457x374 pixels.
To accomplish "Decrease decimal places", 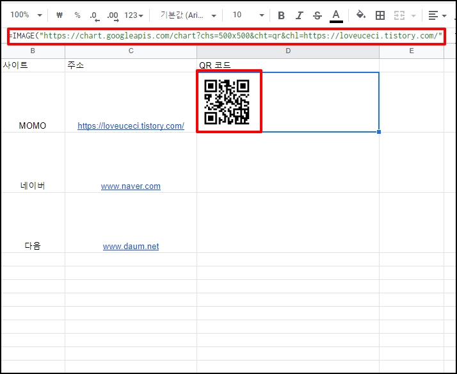I will (95, 15).
